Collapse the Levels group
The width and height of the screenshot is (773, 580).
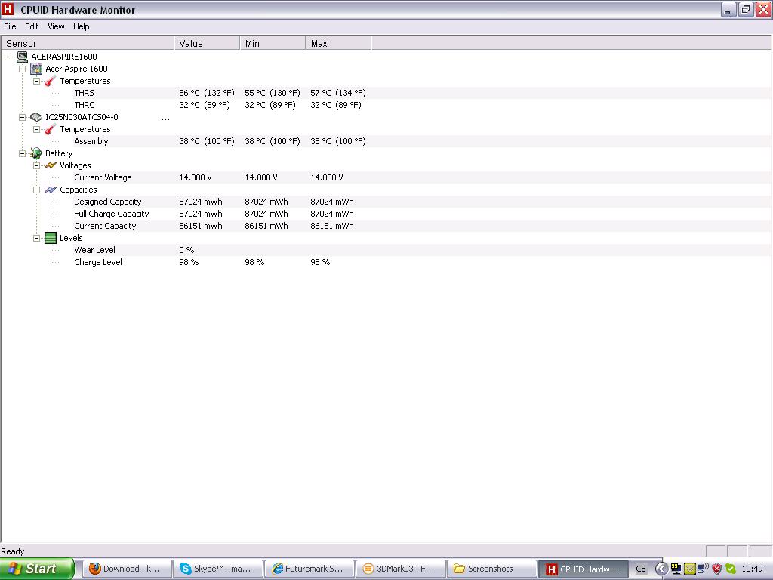[36, 238]
